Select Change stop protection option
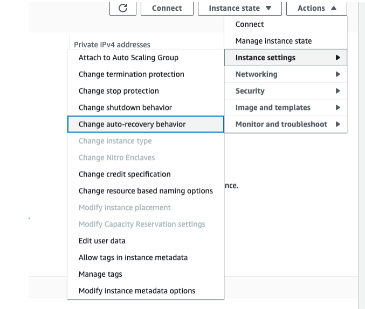Viewport: 365px width, 309px height. pyautogui.click(x=119, y=91)
